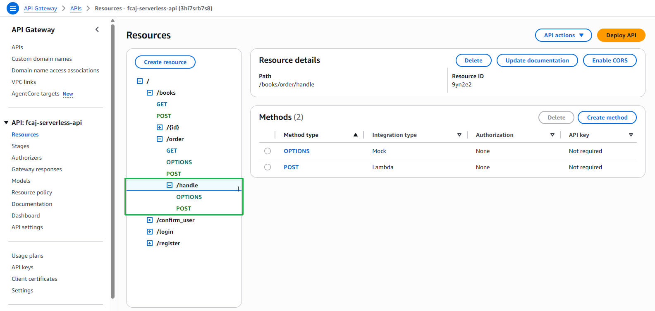Delete the resource via Resource details Delete
Viewport: 655px width, 311px height.
click(x=473, y=60)
